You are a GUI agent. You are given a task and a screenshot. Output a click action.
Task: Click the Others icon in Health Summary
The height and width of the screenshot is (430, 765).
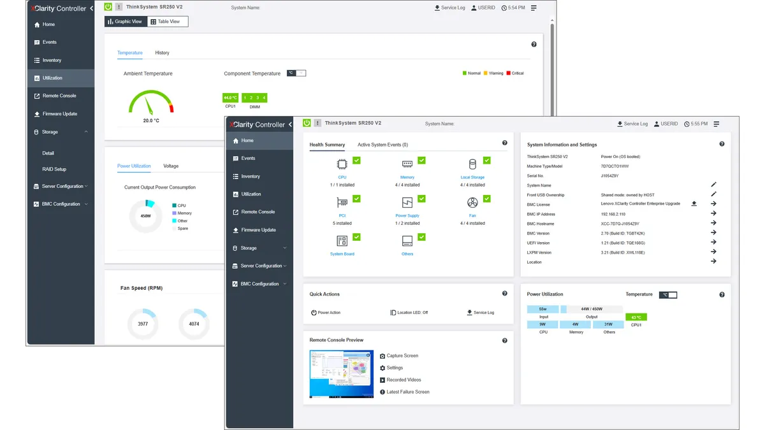click(x=407, y=241)
